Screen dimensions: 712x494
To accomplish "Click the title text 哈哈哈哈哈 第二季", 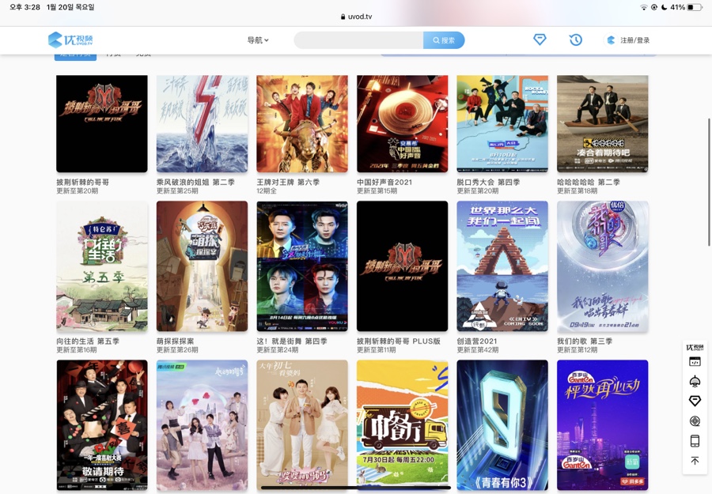I will (589, 182).
